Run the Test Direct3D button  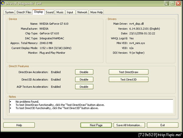129,79
